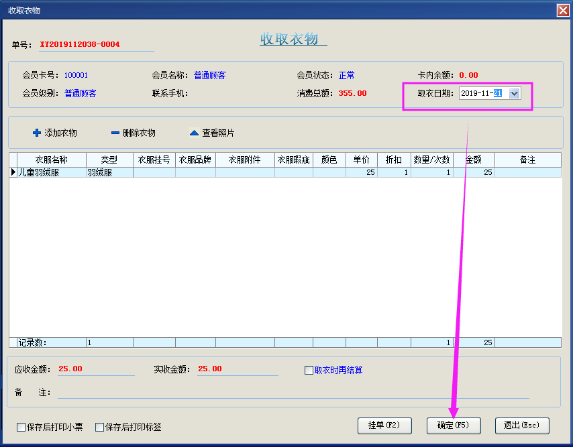Click the 类型 column header
The width and height of the screenshot is (573, 447).
tap(109, 160)
